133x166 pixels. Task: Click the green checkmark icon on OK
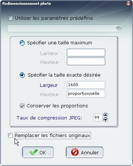point(33,152)
